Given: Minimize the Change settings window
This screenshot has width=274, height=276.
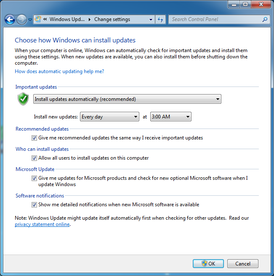Looking at the screenshot, I should tap(234, 4).
